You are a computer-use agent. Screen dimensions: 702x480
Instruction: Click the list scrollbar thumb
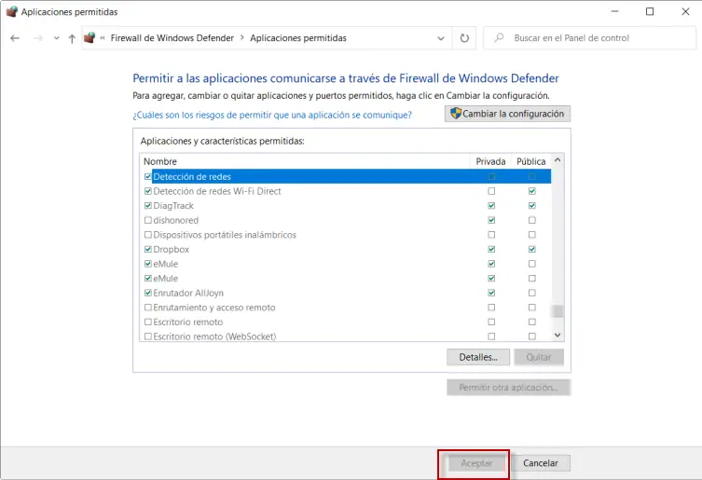[x=557, y=310]
